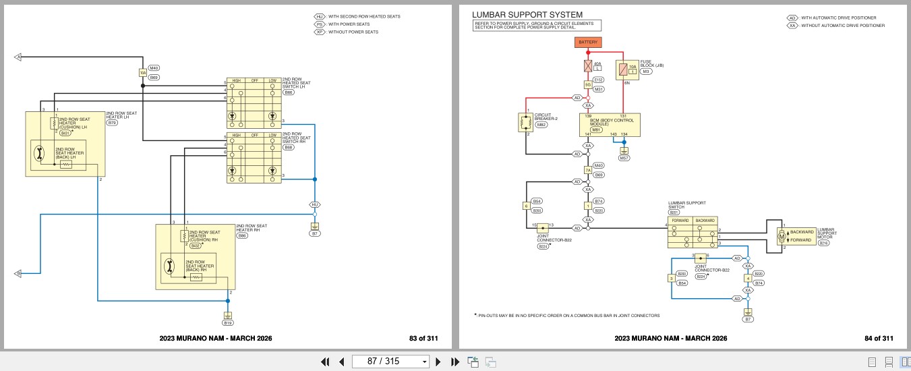Toggle two-page side-by-side view
Image resolution: width=911 pixels, height=371 pixels.
tap(905, 362)
